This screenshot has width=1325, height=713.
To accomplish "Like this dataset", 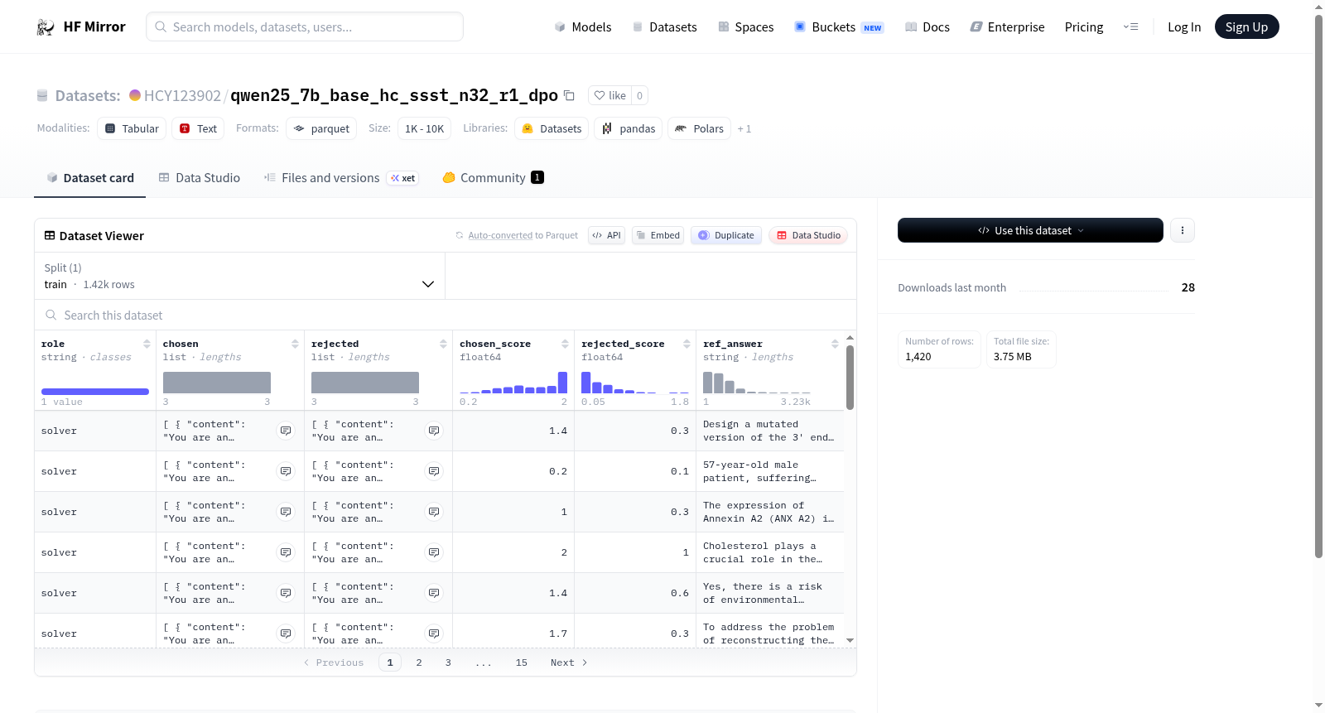I will [x=609, y=95].
